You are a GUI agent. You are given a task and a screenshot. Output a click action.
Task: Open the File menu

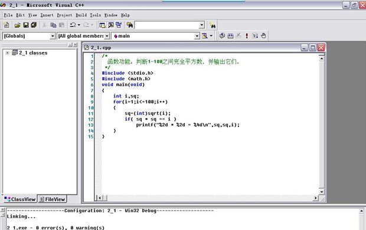click(x=8, y=15)
